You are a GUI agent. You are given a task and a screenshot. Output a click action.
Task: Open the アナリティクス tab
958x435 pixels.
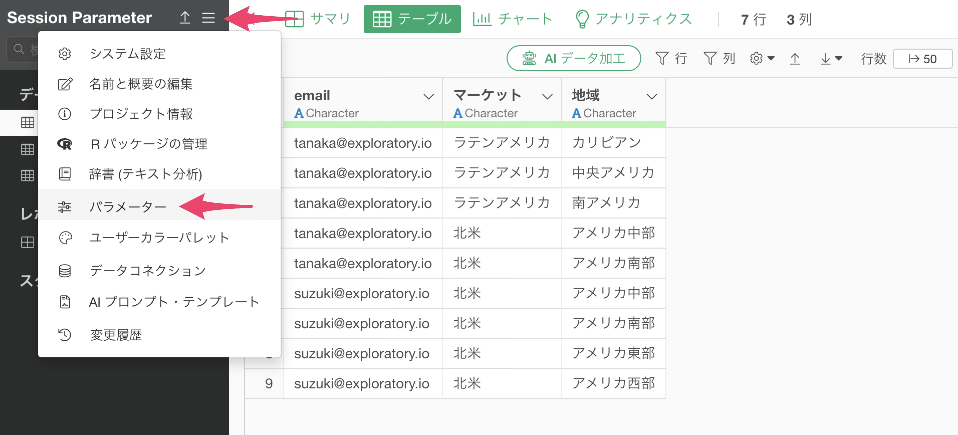[633, 19]
